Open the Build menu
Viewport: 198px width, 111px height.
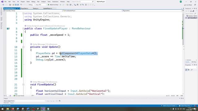[28, 2]
